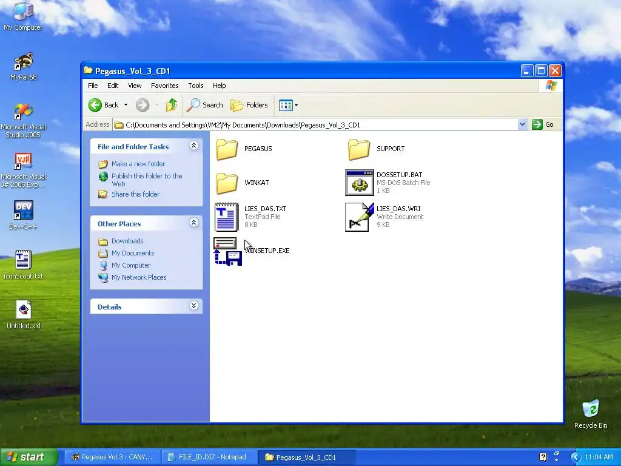This screenshot has width=621, height=466.
Task: Go to My Network Places link
Action: pos(139,277)
